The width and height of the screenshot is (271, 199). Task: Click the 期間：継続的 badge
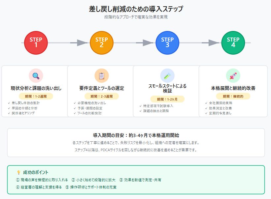tap(233, 96)
